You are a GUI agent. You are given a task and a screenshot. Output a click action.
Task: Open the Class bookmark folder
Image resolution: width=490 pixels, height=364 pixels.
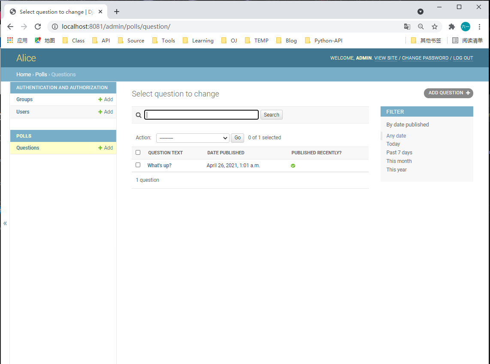[73, 40]
